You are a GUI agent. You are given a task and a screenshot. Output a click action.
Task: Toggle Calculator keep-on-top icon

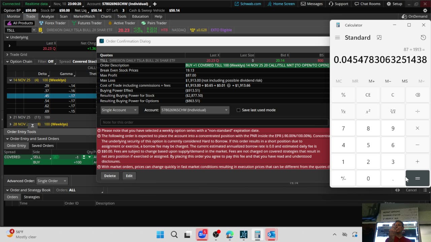[x=379, y=38]
